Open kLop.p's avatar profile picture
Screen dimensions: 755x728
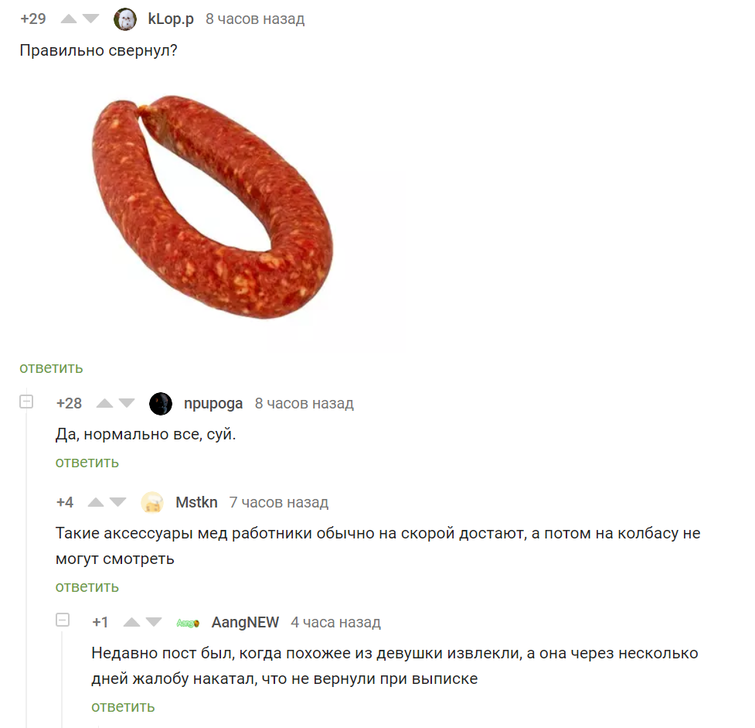point(125,19)
